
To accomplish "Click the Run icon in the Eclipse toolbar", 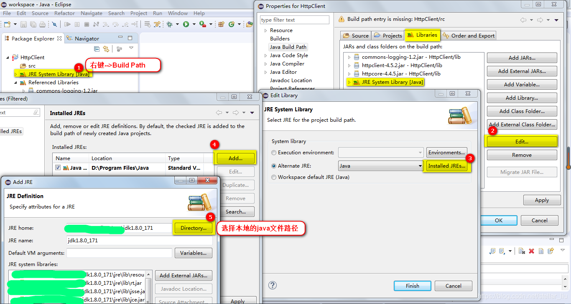I will coord(185,24).
